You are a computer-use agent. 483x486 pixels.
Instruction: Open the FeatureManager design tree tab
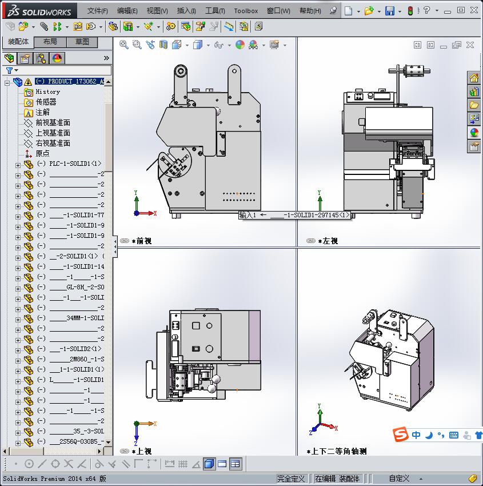9,58
